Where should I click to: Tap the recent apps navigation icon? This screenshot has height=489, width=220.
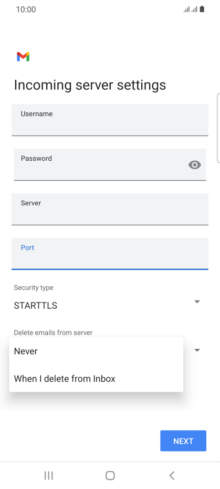tap(49, 475)
